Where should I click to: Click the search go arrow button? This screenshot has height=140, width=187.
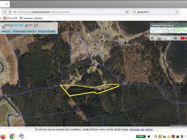pyautogui.click(x=176, y=12)
